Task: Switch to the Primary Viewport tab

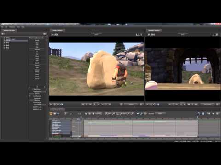Action: 58,30
